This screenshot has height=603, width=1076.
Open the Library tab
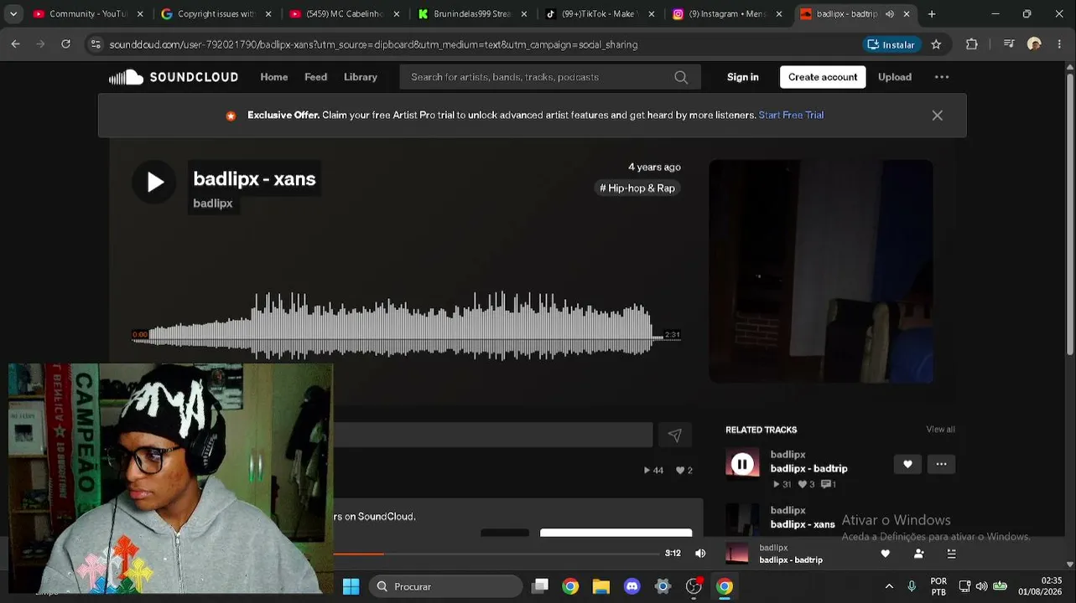[x=361, y=77]
